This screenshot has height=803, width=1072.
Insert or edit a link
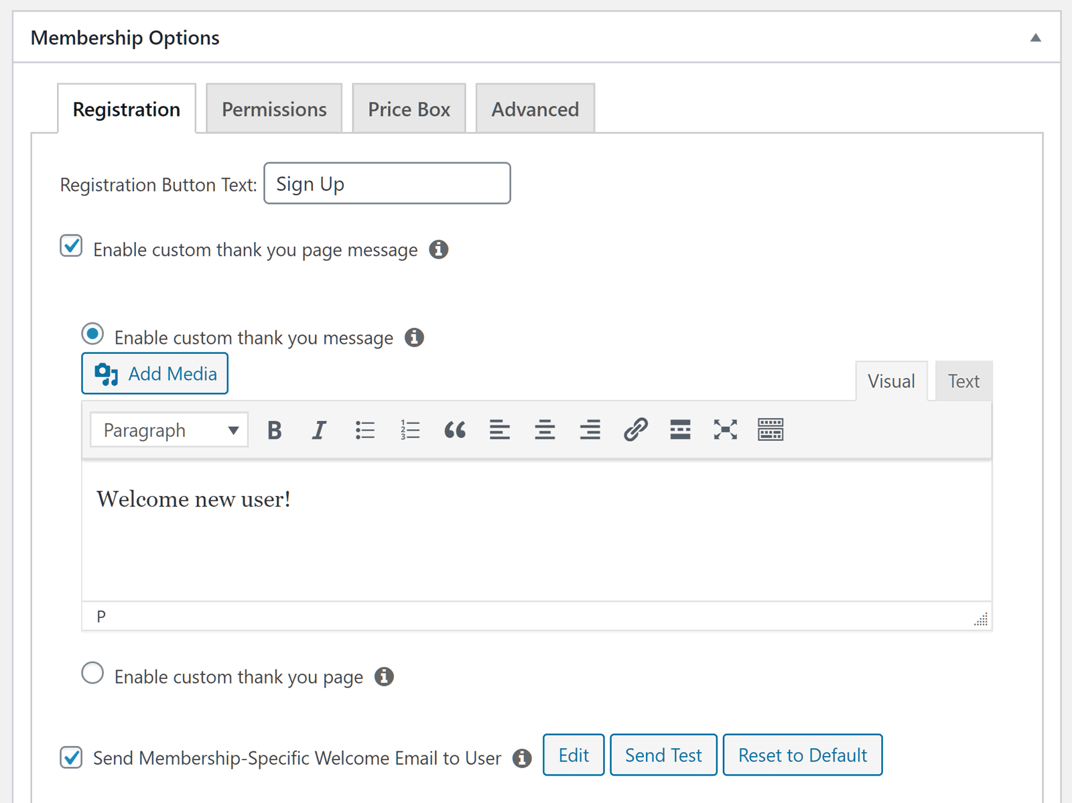tap(635, 430)
